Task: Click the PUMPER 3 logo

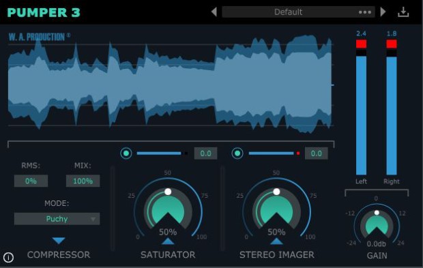Action: click(x=44, y=12)
